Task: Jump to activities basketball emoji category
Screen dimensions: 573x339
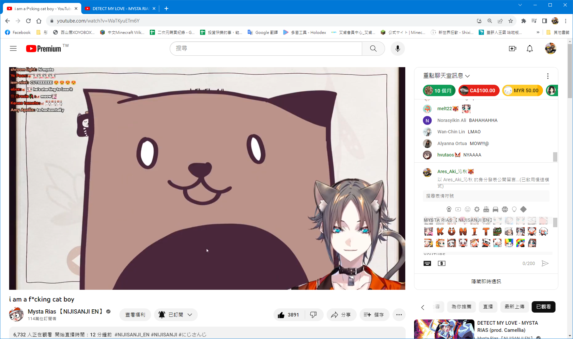Action: [x=505, y=209]
